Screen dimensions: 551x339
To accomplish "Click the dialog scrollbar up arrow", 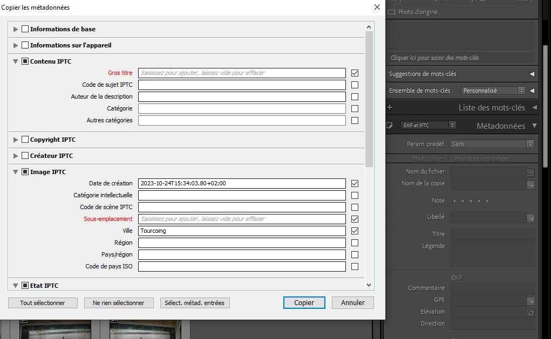I will pyautogui.click(x=369, y=27).
